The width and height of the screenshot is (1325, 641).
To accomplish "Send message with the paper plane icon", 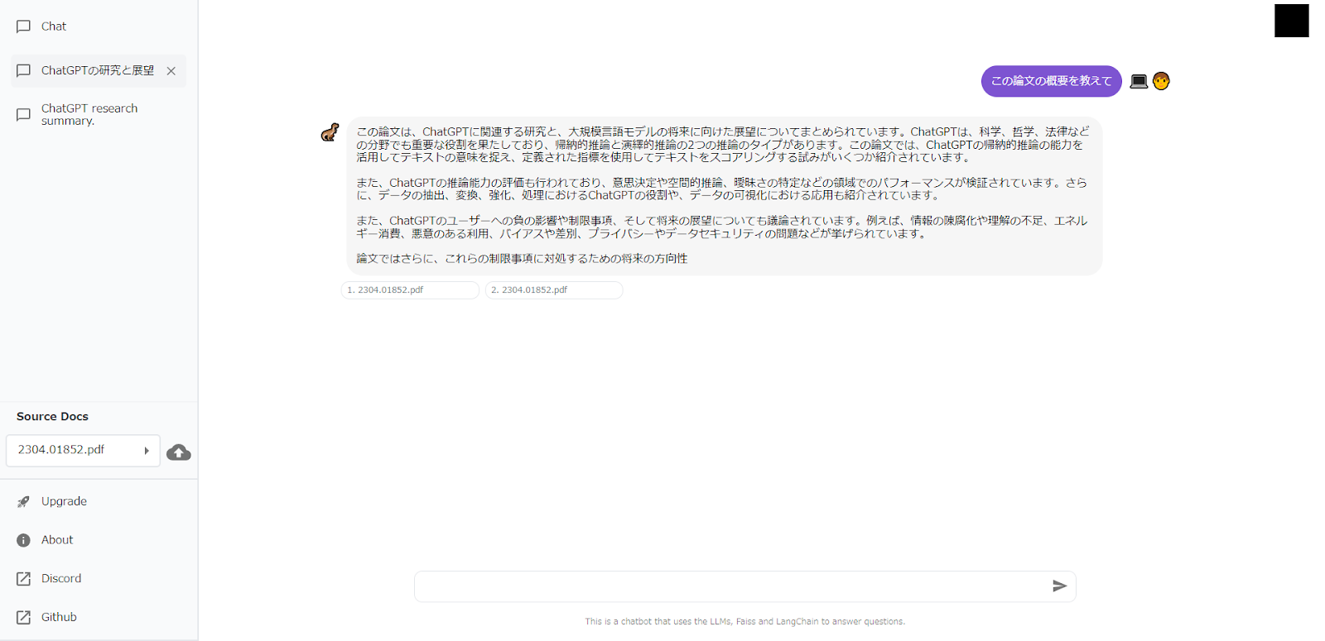I will (x=1059, y=586).
